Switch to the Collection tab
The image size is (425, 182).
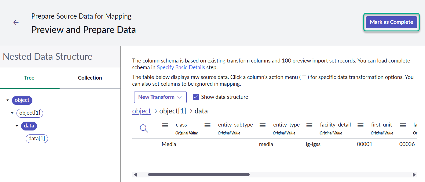point(90,78)
